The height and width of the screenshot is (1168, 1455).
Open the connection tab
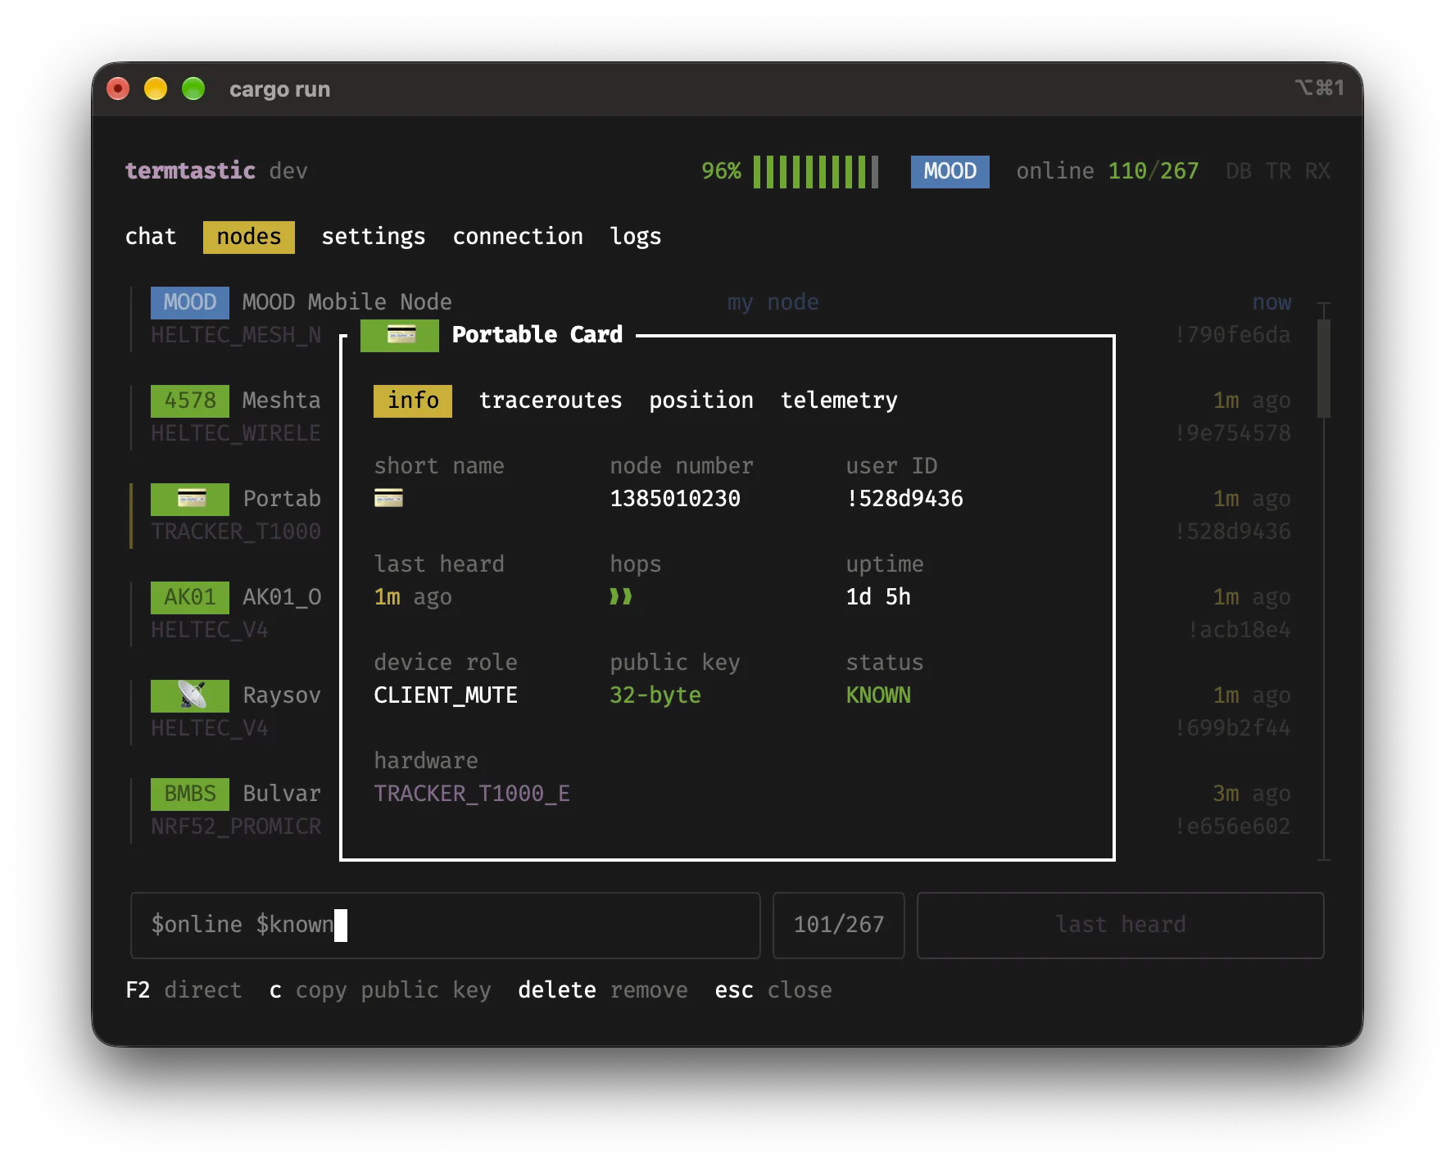518,237
